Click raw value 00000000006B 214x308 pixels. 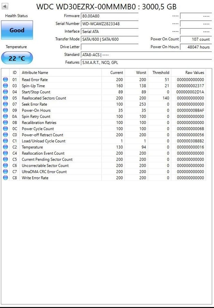point(190,129)
